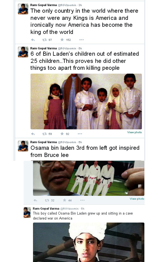Open the children group photo
The width and height of the screenshot is (165, 262).
click(86, 101)
